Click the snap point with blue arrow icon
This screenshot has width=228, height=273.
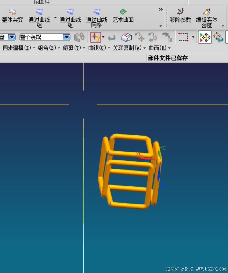pos(218,37)
